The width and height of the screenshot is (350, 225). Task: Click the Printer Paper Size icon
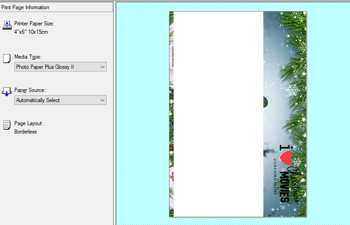pos(7,25)
